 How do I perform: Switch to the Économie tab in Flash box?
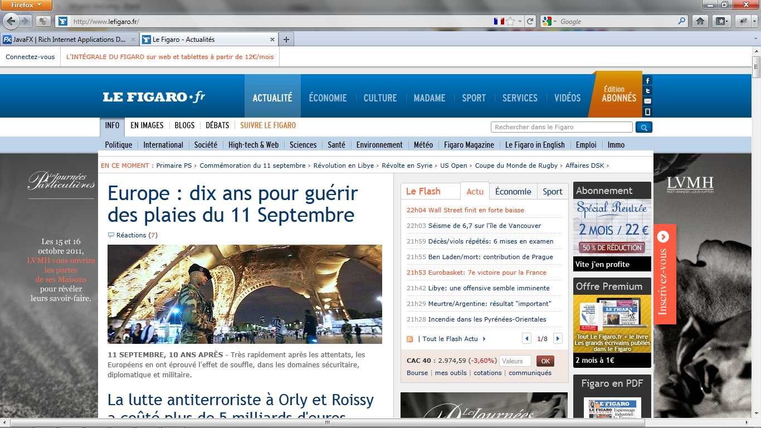click(x=513, y=191)
